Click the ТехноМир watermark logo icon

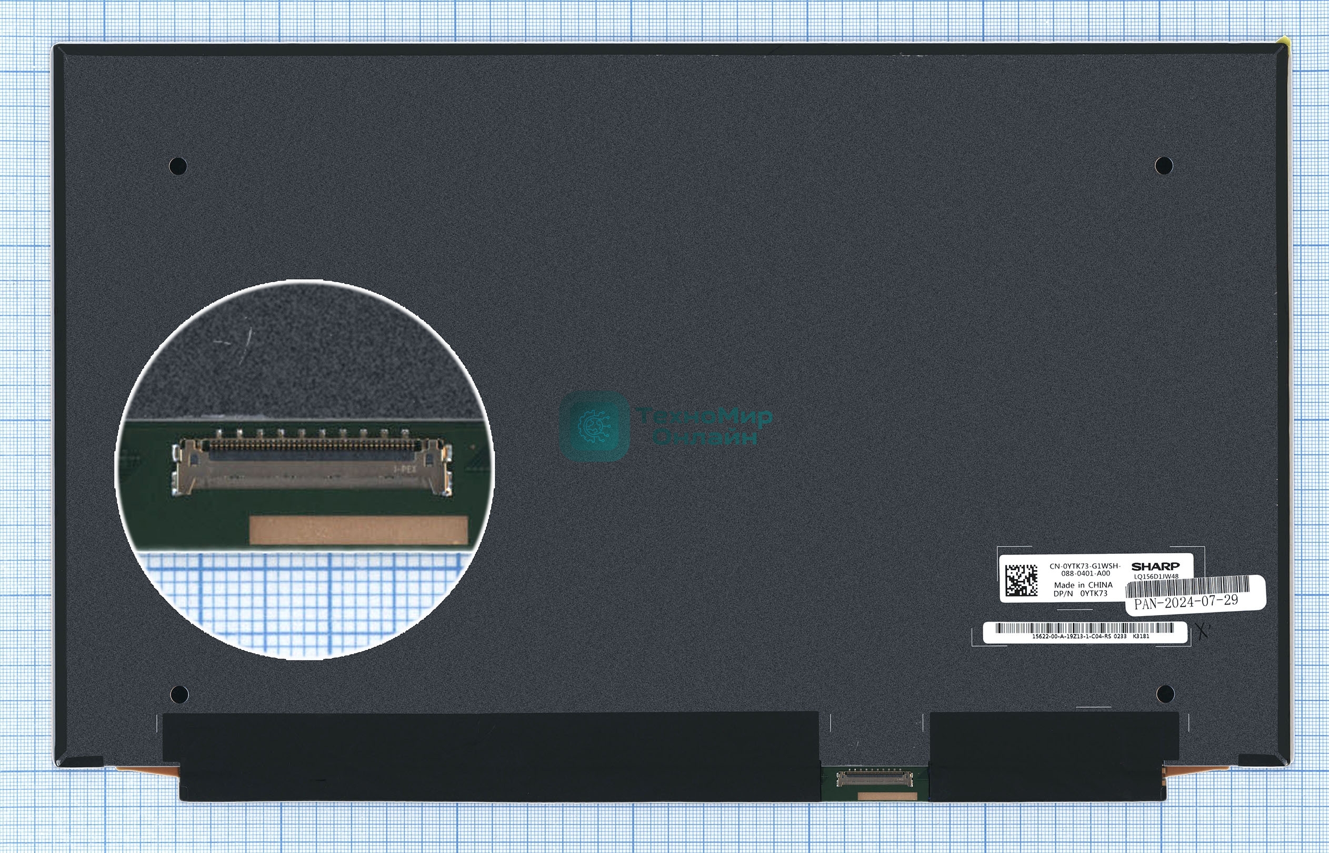click(594, 426)
